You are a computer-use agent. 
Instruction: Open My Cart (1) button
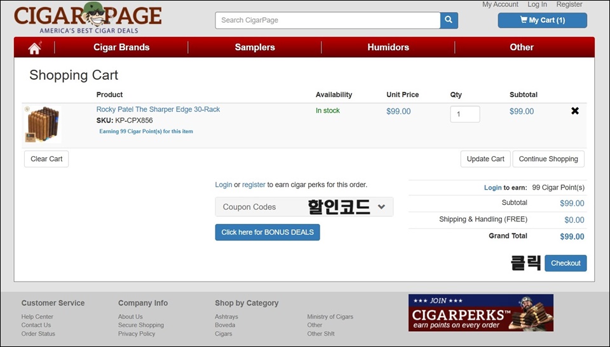point(542,20)
